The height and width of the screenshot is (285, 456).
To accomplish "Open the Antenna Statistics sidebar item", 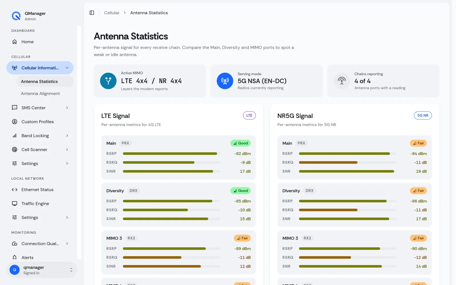I will pyautogui.click(x=45, y=82).
